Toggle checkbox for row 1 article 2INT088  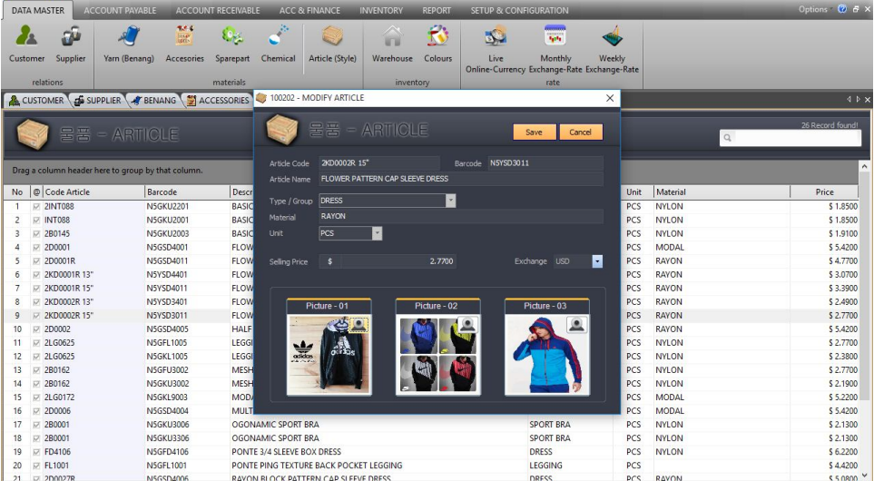tap(36, 207)
